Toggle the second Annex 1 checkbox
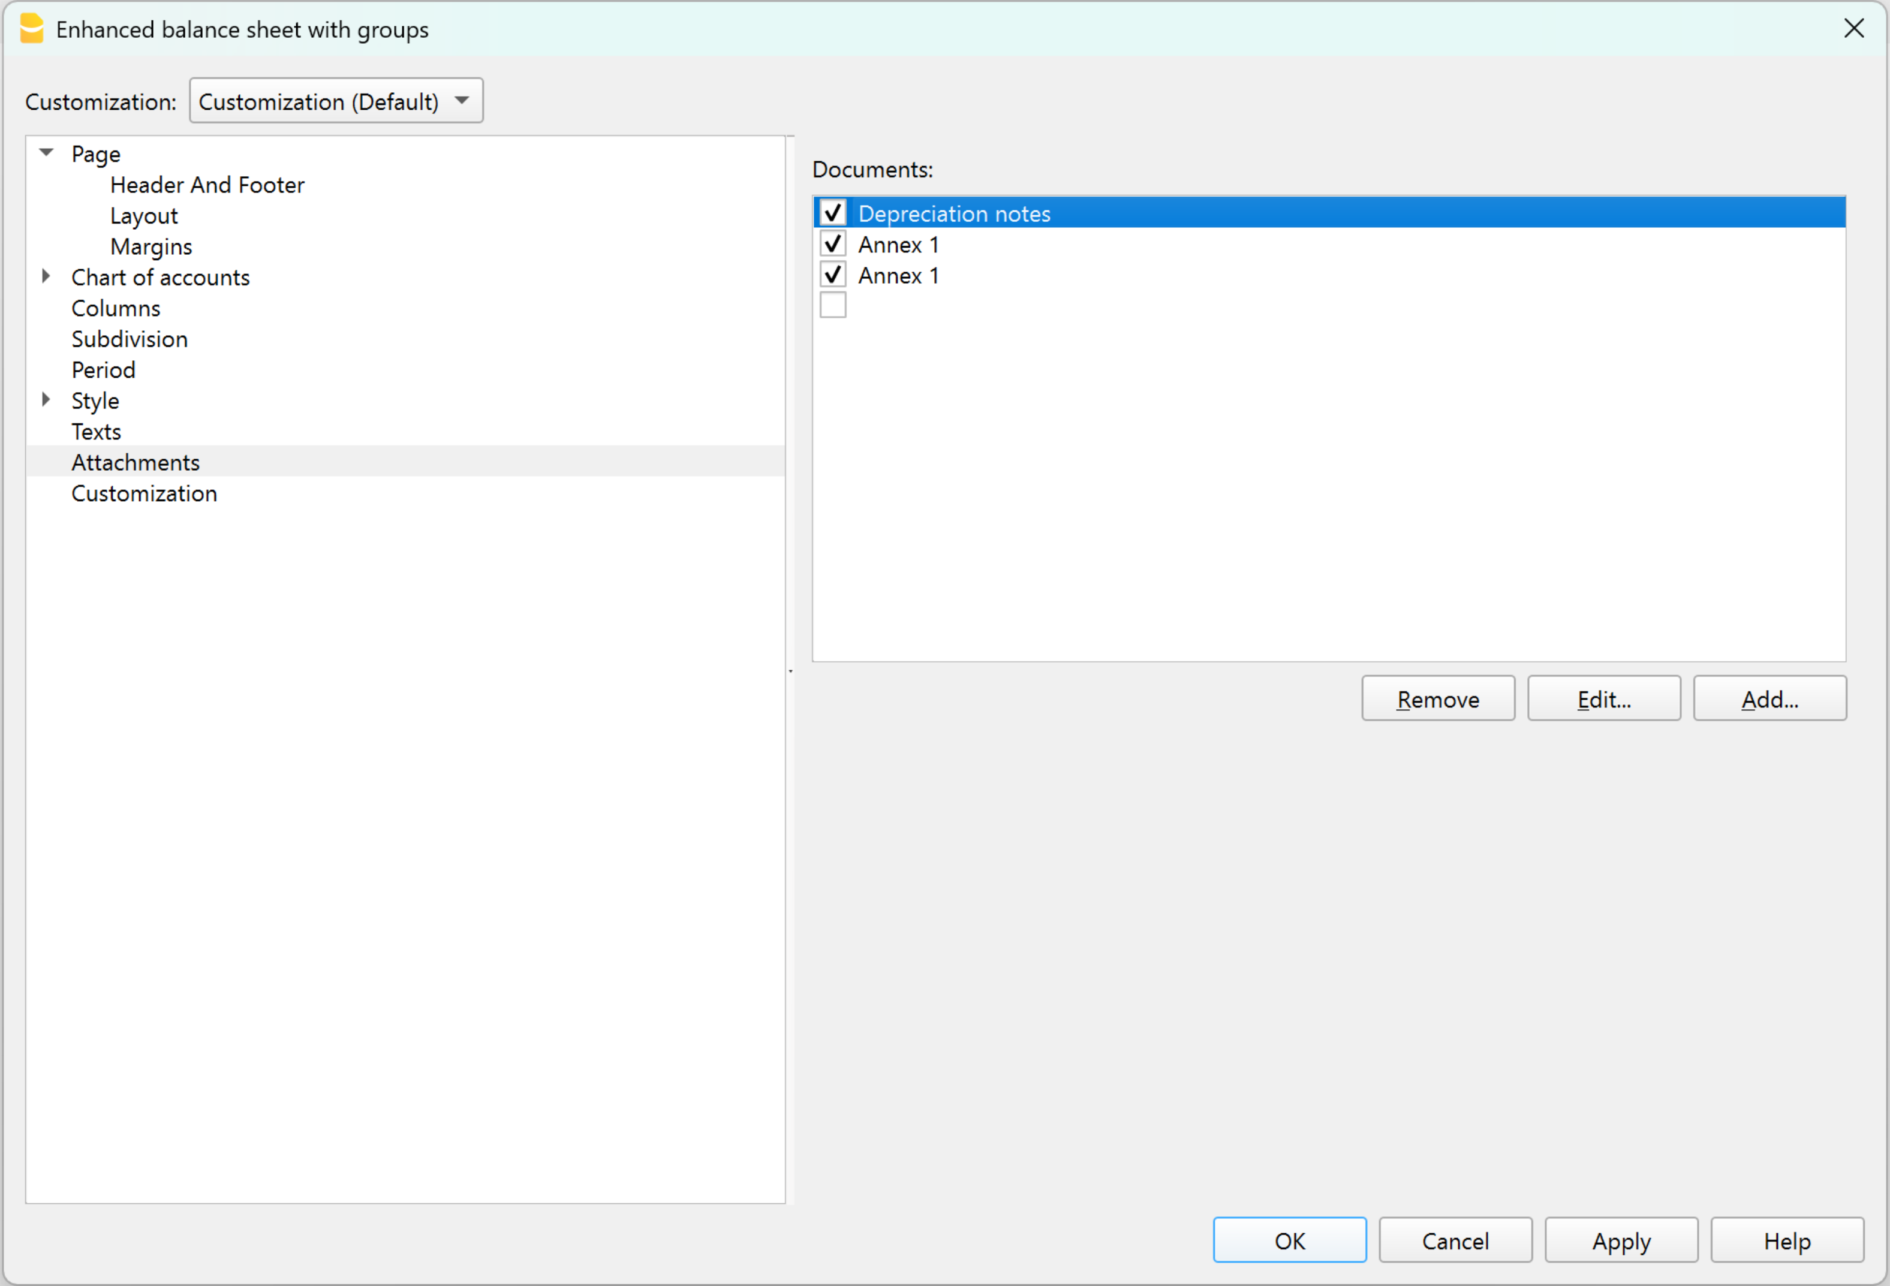Screen dimensions: 1890x1286 click(x=833, y=275)
